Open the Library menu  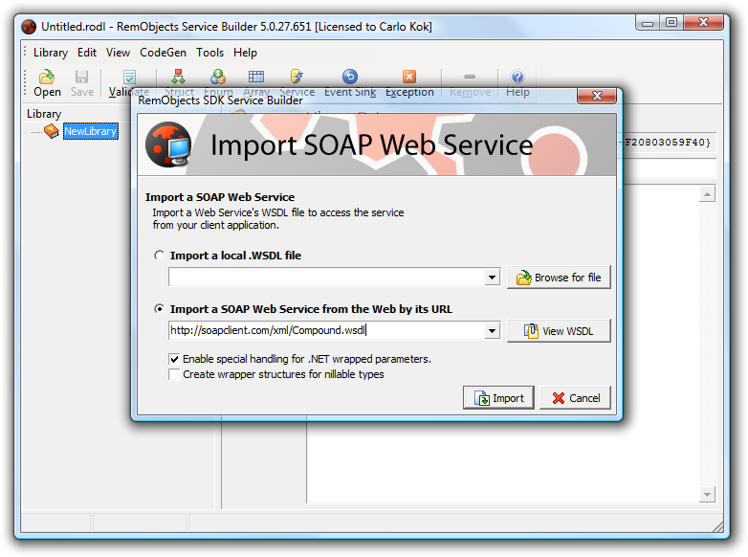pyautogui.click(x=50, y=53)
